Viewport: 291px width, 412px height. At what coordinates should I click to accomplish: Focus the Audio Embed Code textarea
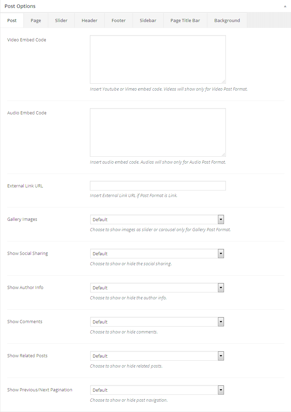pos(158,132)
